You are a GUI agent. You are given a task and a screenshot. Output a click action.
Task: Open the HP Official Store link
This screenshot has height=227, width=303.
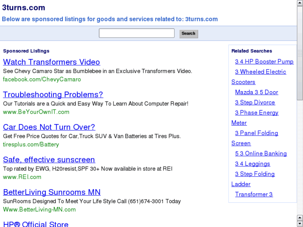36,224
